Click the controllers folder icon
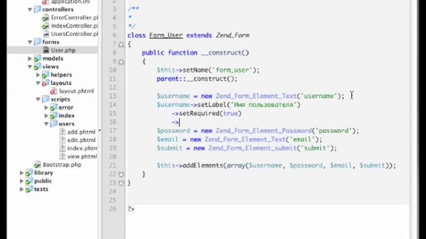Image resolution: width=426 pixels, height=239 pixels. (x=37, y=9)
